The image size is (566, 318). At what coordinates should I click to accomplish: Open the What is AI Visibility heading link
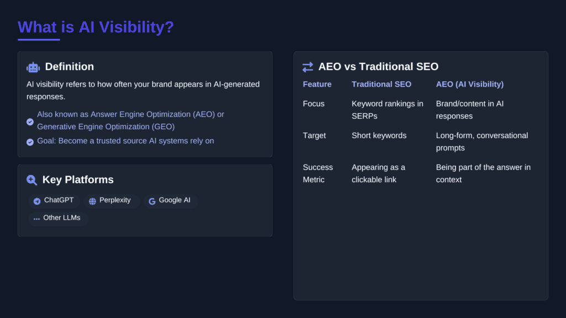click(x=96, y=27)
